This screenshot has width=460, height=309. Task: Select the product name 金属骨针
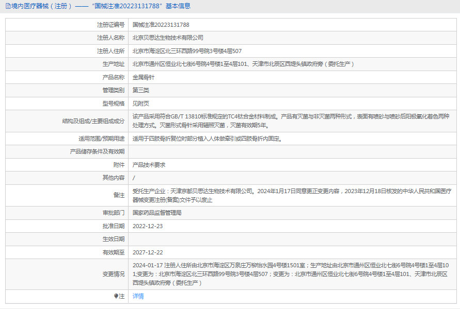pos(144,77)
